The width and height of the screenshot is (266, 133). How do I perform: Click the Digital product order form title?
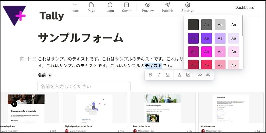[x=78, y=126]
